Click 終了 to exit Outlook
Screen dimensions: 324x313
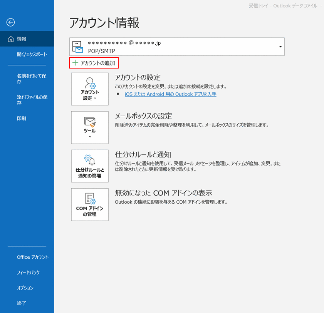click(22, 303)
